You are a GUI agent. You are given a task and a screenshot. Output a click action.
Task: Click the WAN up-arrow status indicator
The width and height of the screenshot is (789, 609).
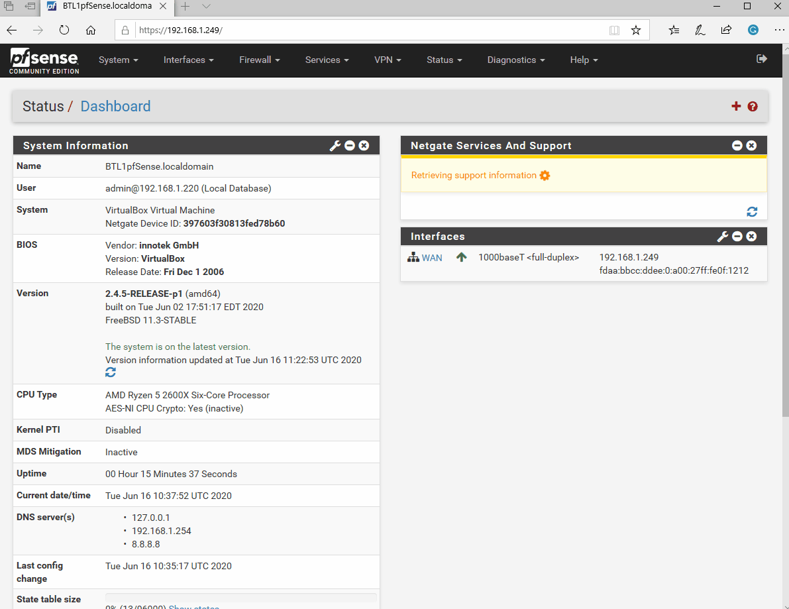(x=462, y=257)
